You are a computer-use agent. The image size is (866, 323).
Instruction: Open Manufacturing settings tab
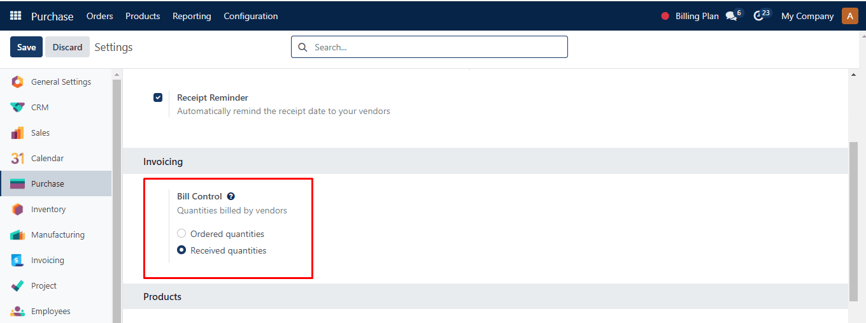[x=56, y=234]
